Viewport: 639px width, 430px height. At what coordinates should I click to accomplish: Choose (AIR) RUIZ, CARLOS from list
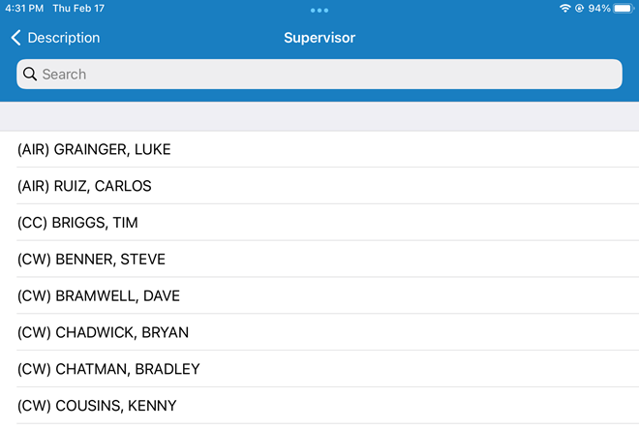(84, 186)
